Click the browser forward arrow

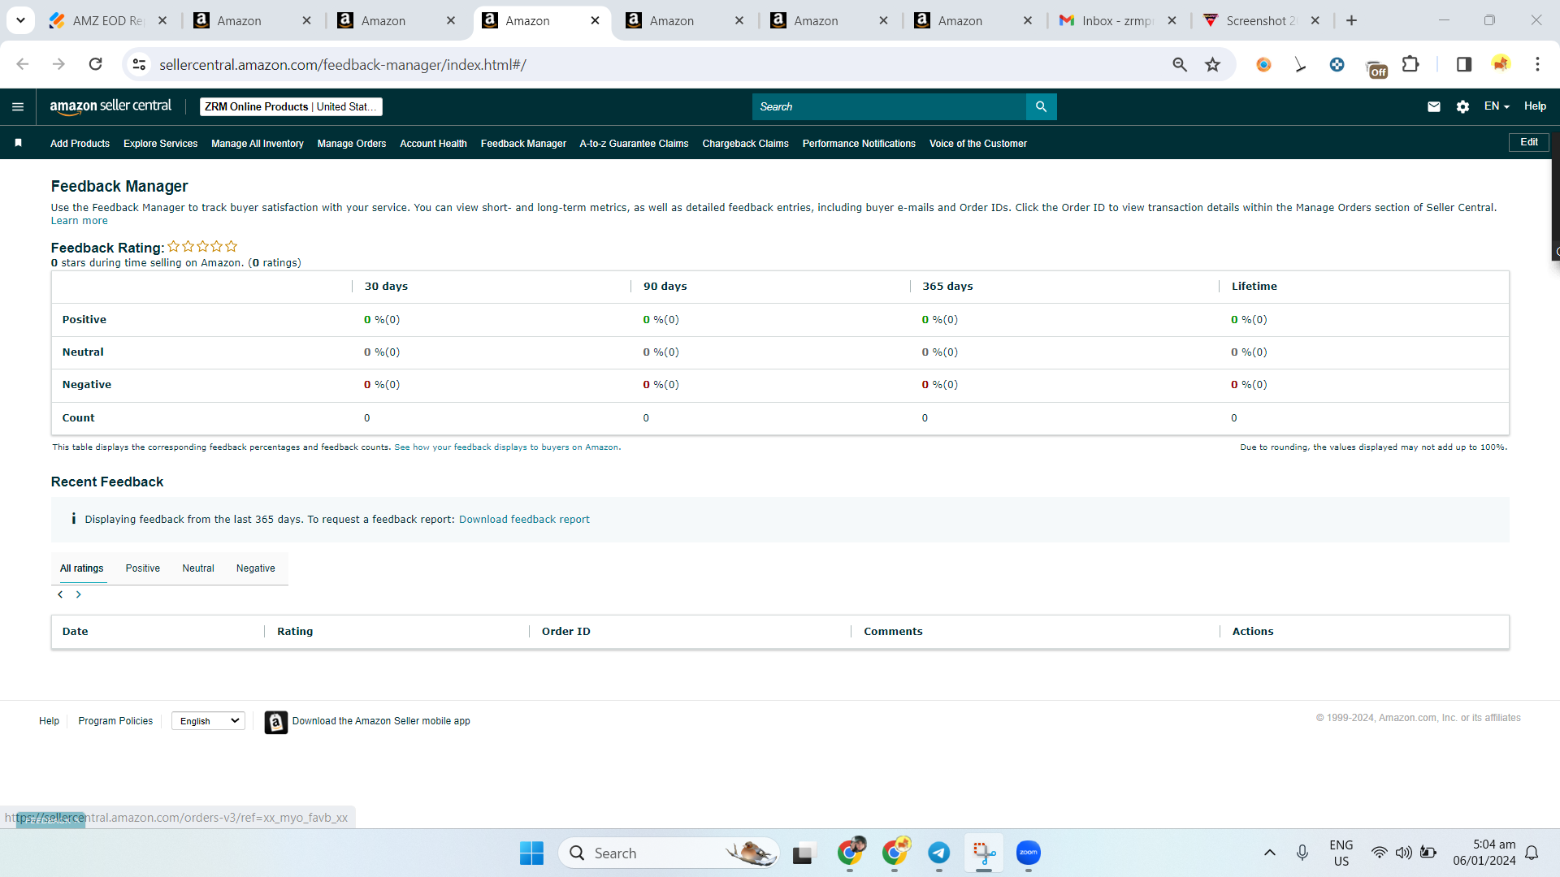point(58,64)
